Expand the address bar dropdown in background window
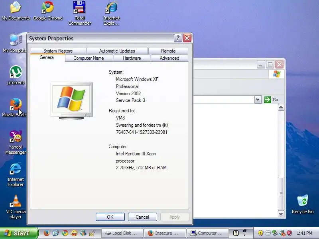 258,100
